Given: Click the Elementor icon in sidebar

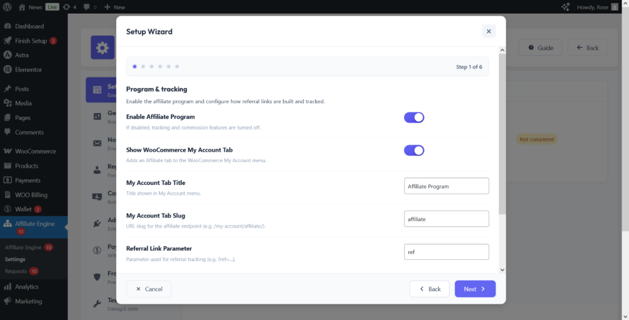Looking at the screenshot, I should click(7, 69).
